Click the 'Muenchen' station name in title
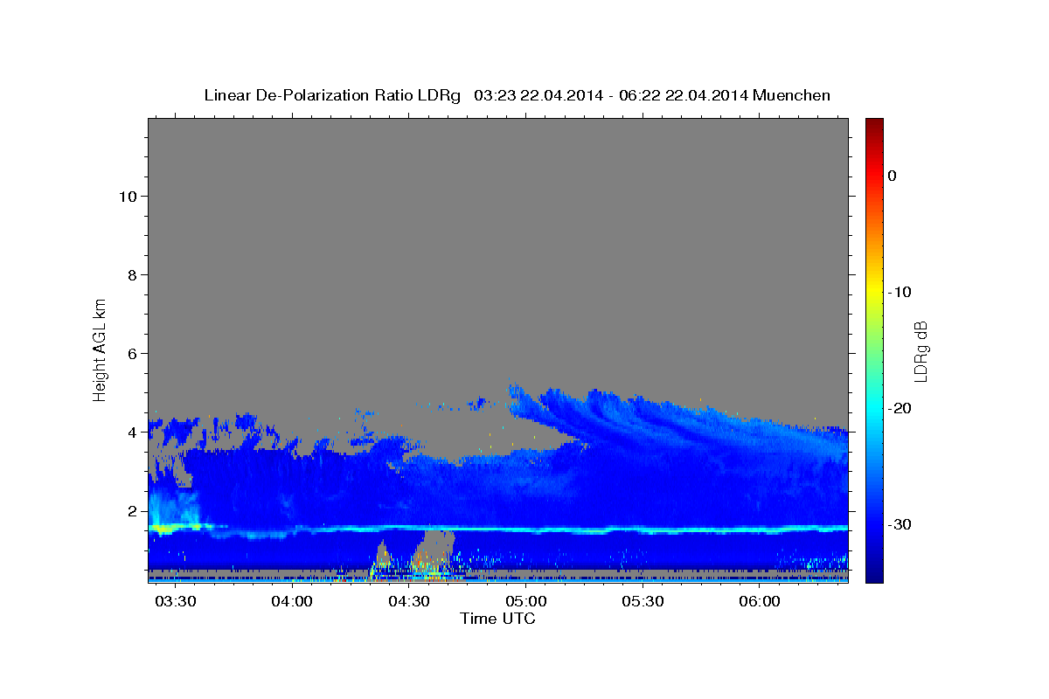1049x699 pixels. [792, 95]
